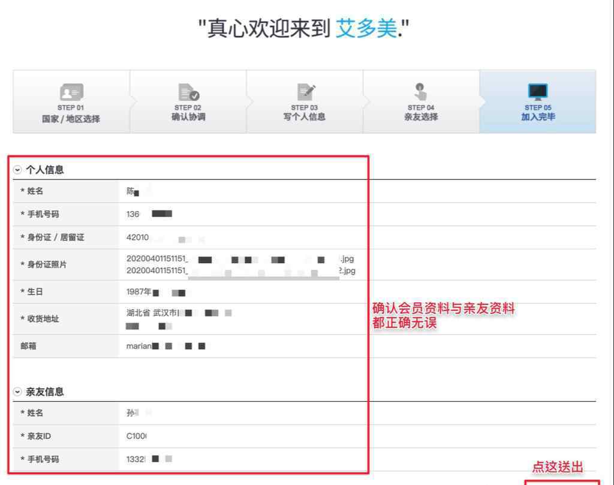Viewport: 614px width, 485px height.
Task: Click the STEP 04 pointing hand icon
Action: [x=420, y=92]
